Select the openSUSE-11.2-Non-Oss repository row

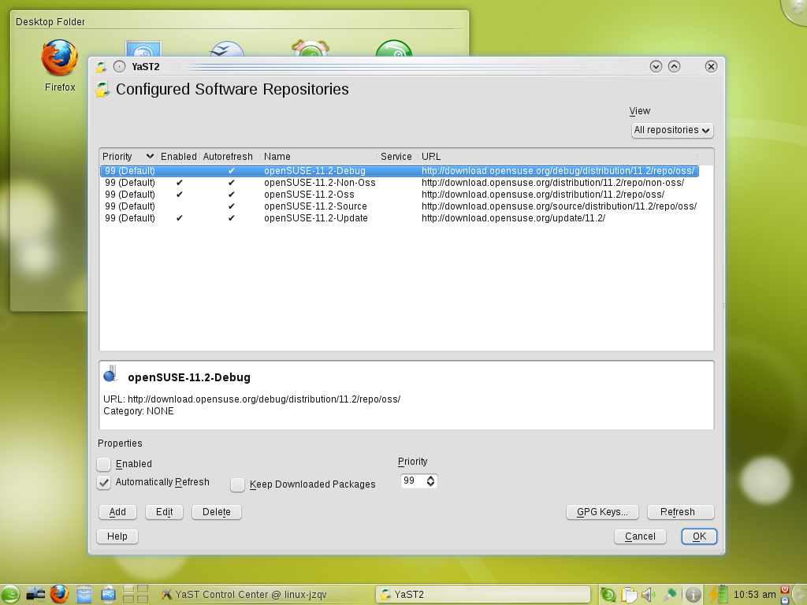(400, 183)
